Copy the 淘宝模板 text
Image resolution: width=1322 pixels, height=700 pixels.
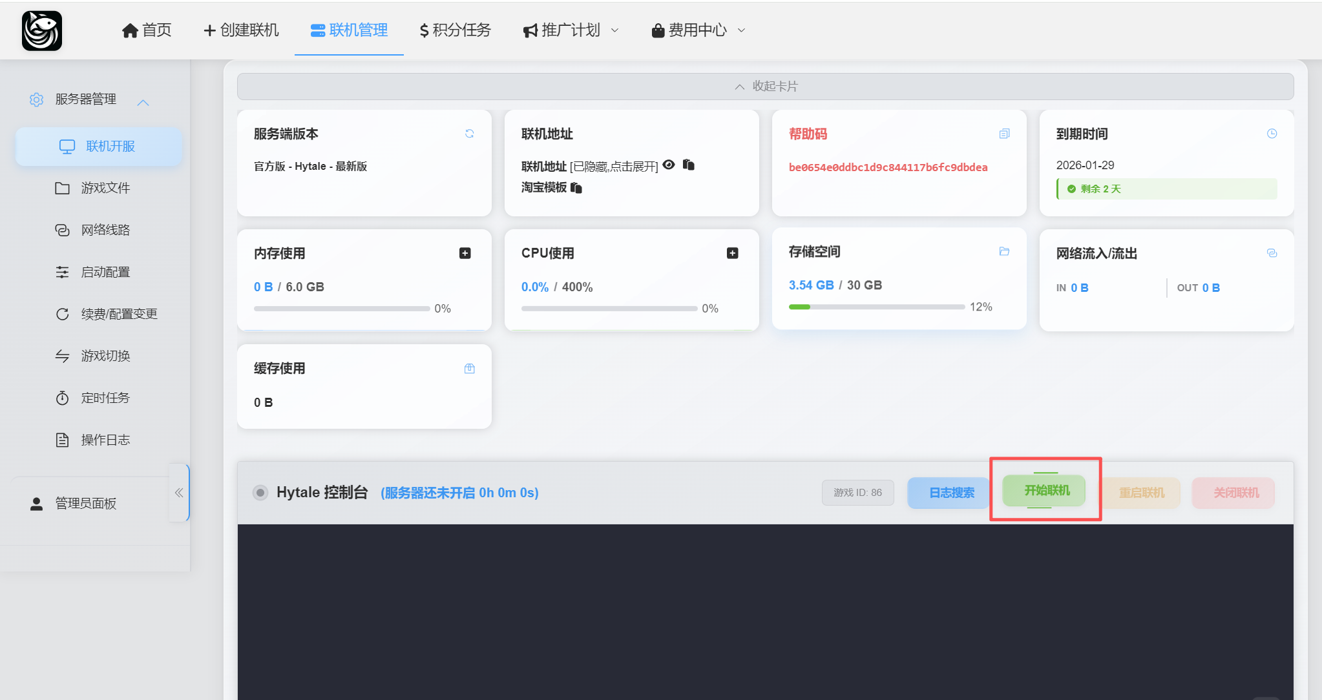click(576, 188)
